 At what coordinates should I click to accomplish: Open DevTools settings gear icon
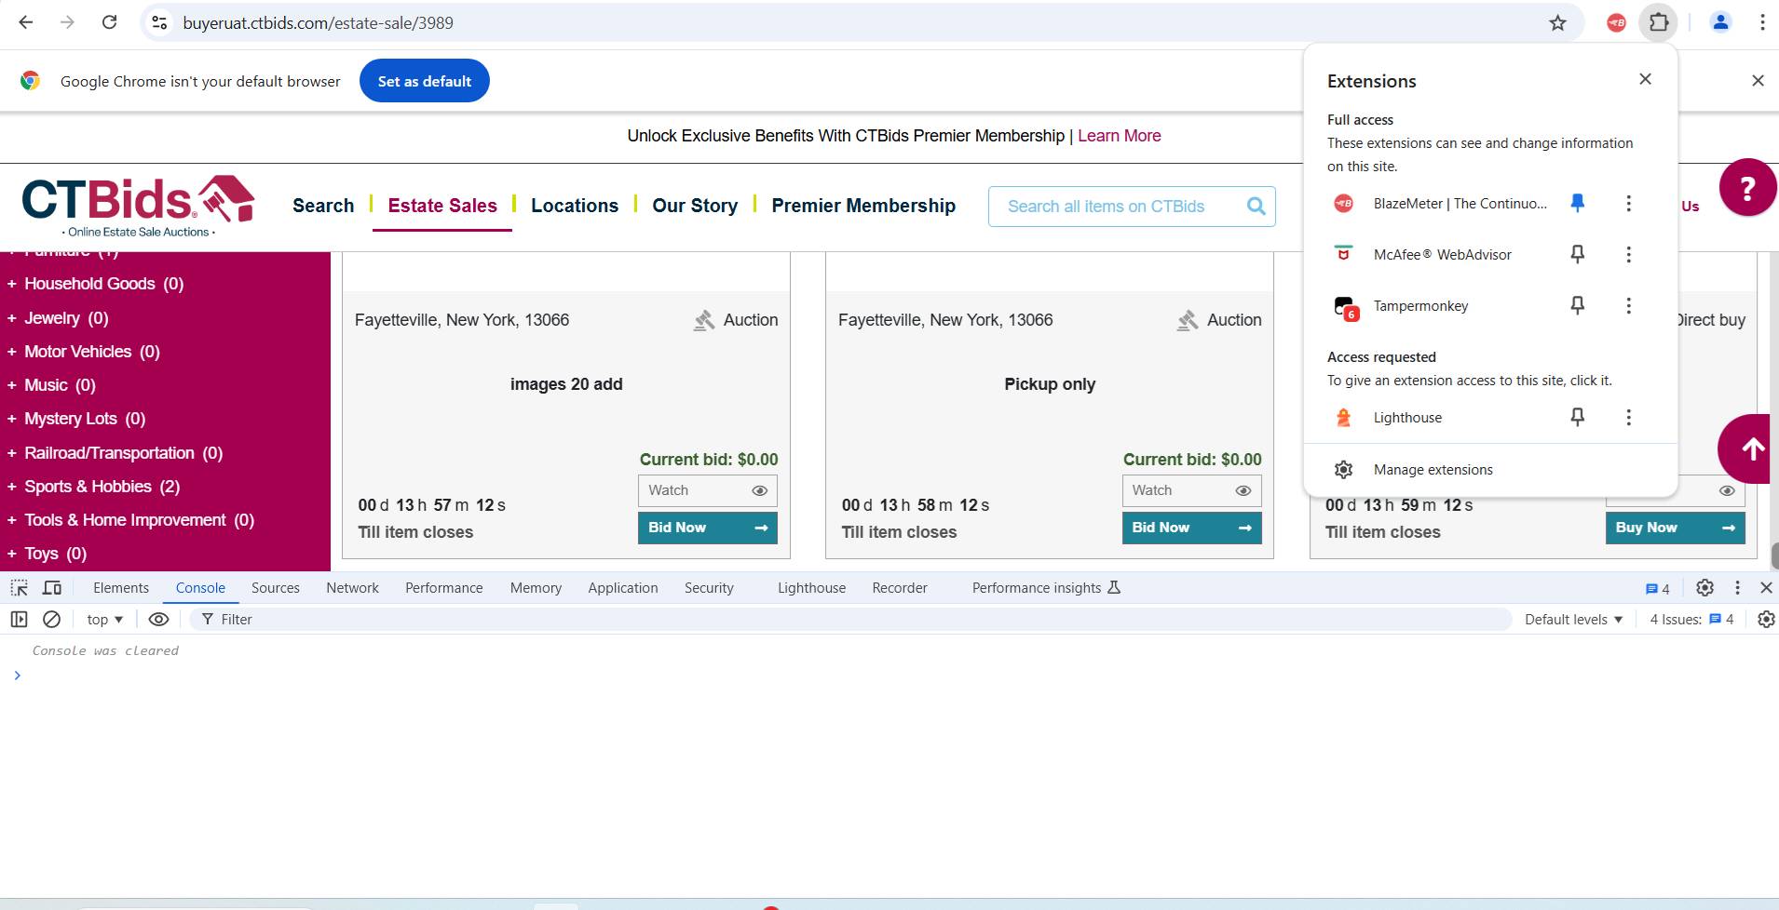tap(1704, 588)
